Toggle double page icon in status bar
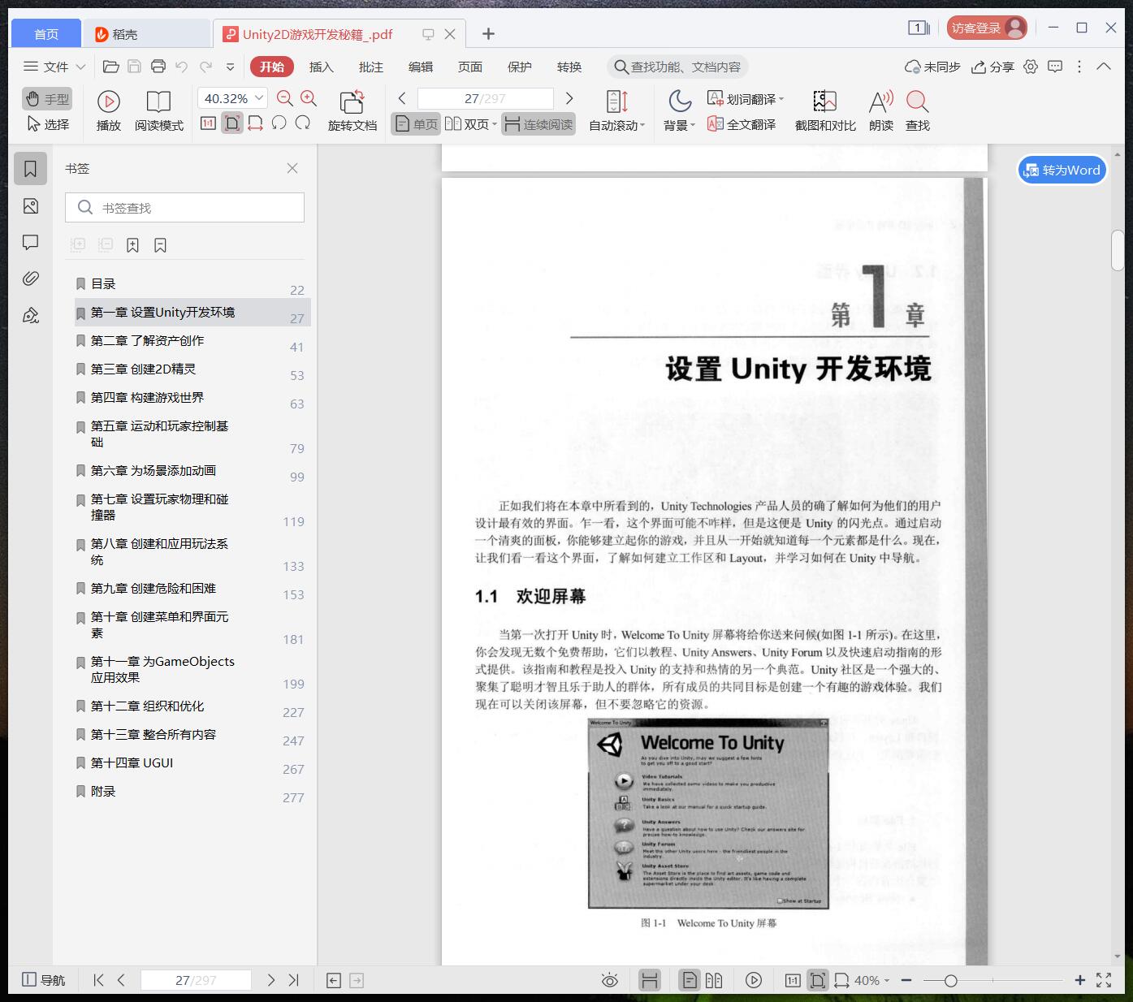 (x=714, y=980)
